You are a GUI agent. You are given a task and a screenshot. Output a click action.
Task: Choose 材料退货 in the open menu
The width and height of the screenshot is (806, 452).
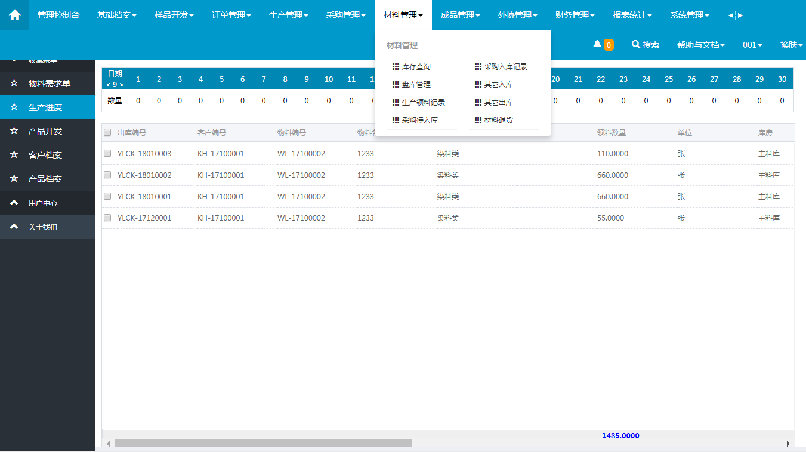498,120
